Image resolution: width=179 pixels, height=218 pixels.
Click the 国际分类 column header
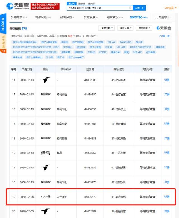coord(118,69)
